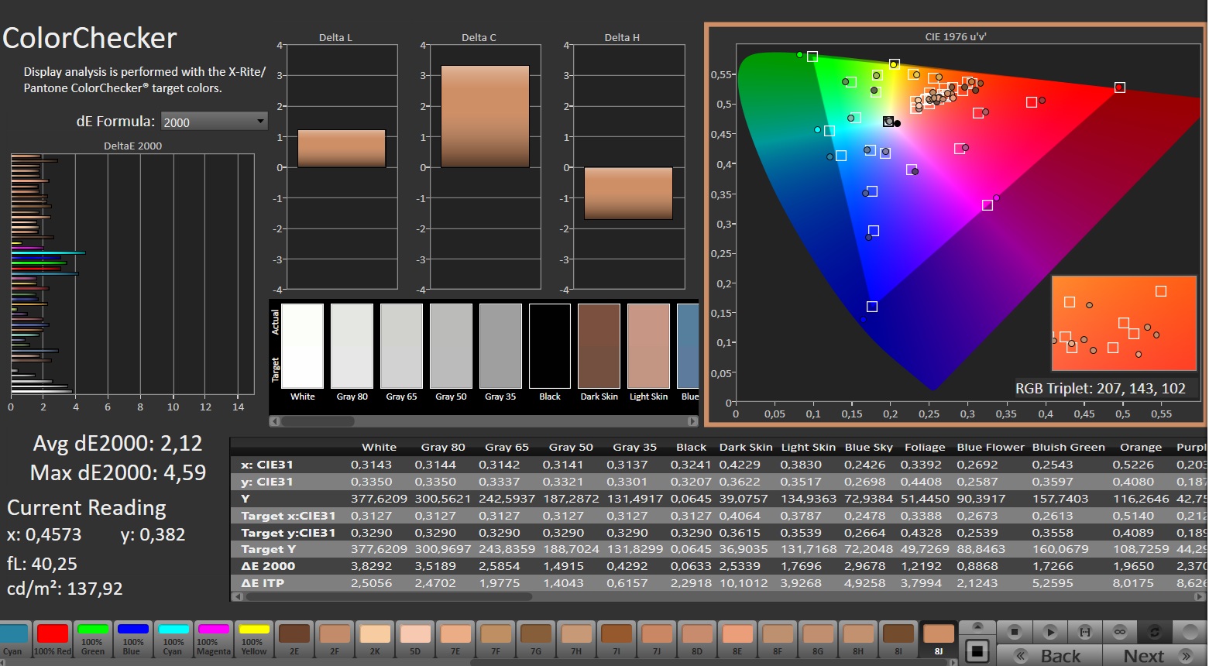Image resolution: width=1209 pixels, height=666 pixels.
Task: Click the stop measurement icon
Action: [1014, 632]
